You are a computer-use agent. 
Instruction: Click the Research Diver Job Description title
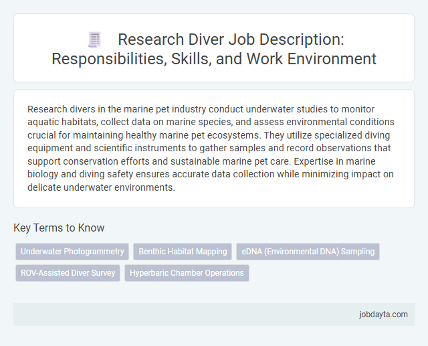click(x=214, y=49)
